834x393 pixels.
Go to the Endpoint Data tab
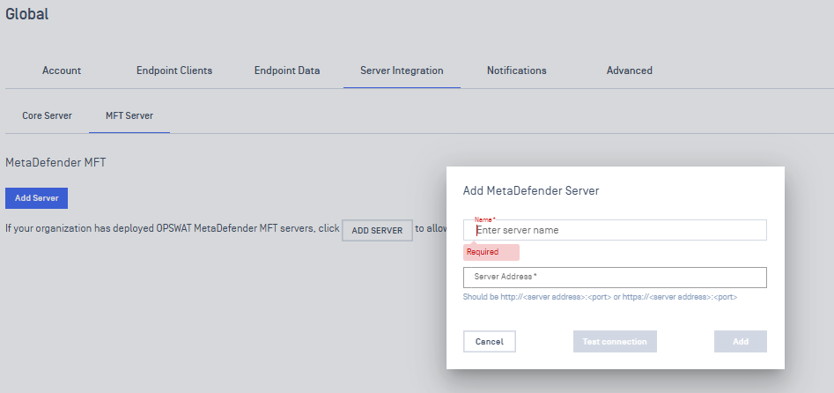click(x=286, y=70)
